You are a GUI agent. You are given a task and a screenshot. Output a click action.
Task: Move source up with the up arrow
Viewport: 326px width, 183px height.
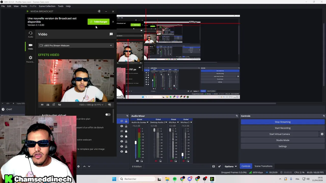tap(84, 166)
